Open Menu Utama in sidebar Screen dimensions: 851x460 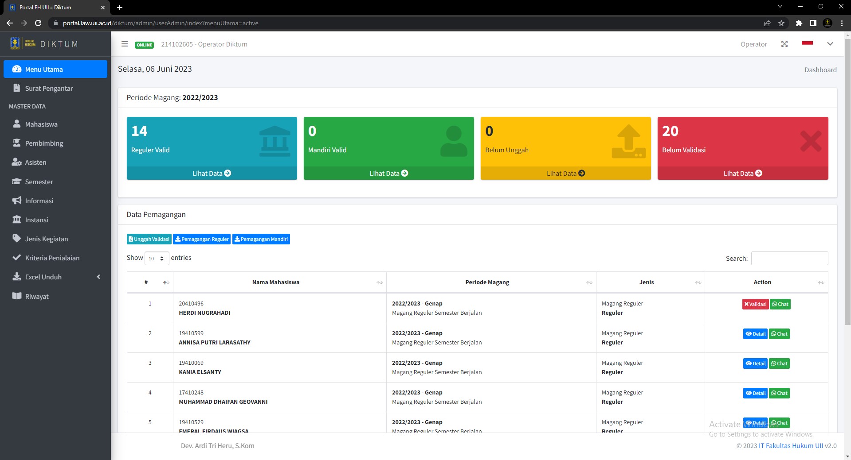click(x=55, y=69)
